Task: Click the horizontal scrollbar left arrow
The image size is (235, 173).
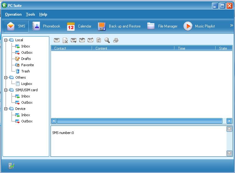Action: (54, 121)
